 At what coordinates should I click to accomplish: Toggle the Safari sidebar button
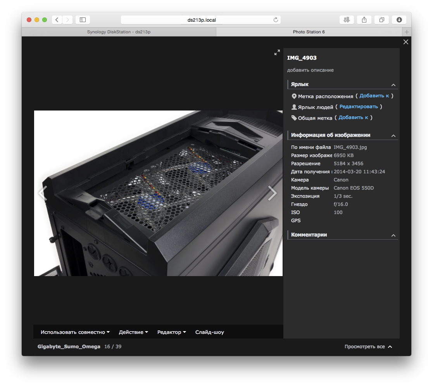pos(83,20)
